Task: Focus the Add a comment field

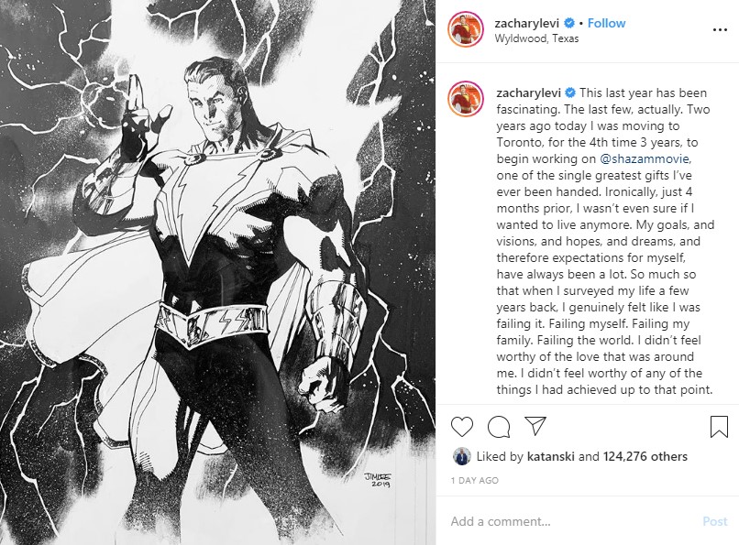Action: click(x=570, y=521)
